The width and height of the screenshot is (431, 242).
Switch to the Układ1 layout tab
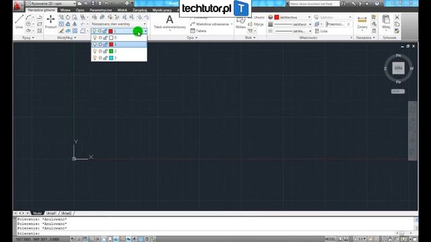click(51, 213)
